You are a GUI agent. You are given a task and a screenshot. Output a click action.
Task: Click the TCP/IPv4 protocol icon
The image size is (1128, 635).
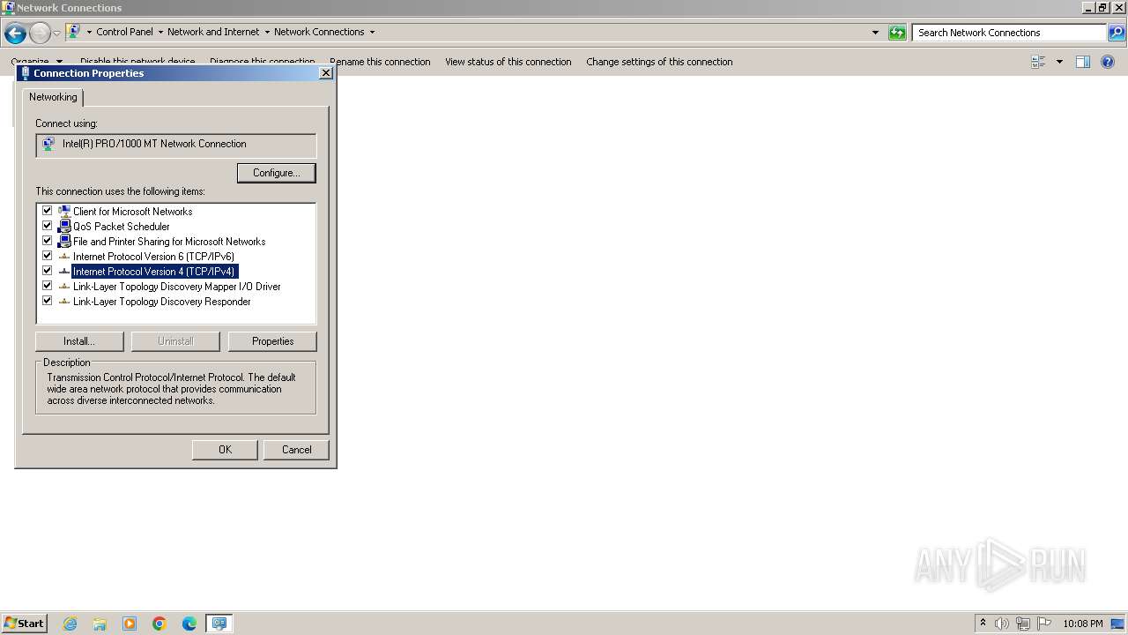click(x=64, y=272)
